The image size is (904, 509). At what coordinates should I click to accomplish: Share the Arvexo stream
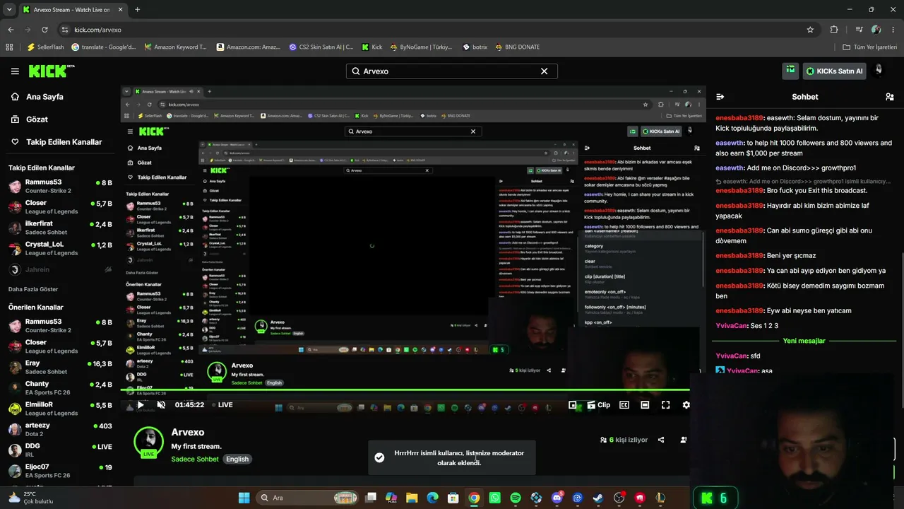tap(661, 440)
